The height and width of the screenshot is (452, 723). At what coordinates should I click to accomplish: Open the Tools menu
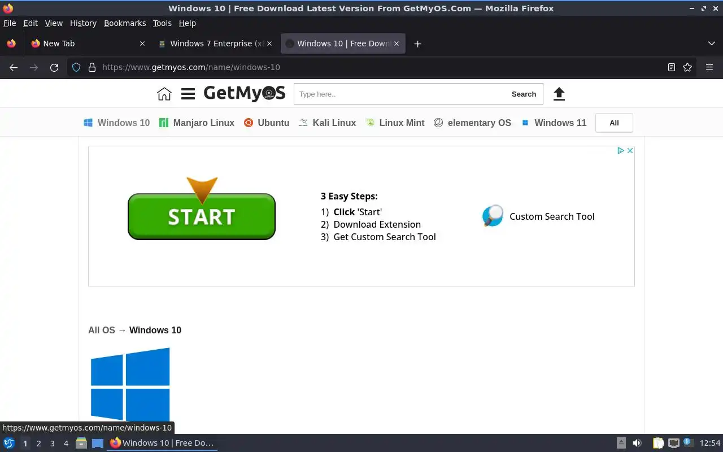162,23
